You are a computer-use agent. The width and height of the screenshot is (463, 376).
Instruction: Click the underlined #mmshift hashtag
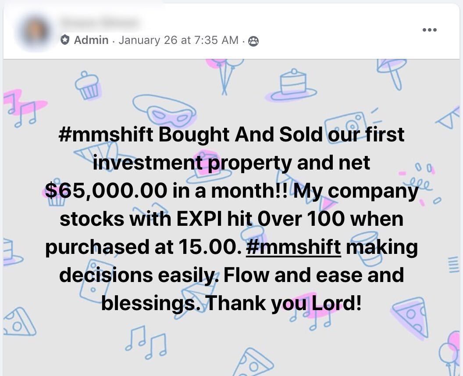click(293, 247)
